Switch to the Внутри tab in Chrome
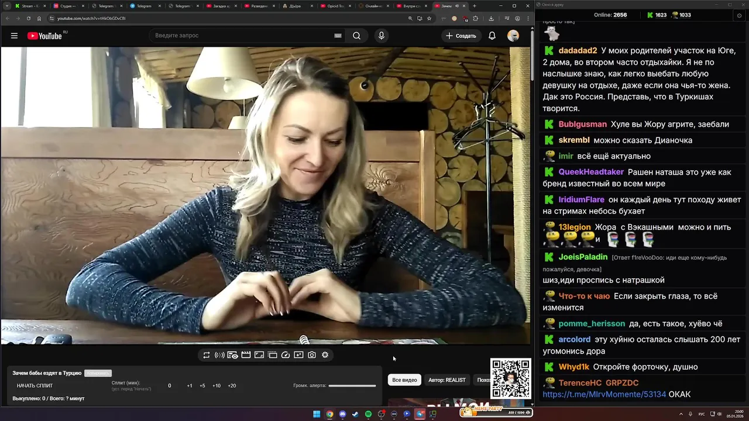749x421 pixels. 413,6
